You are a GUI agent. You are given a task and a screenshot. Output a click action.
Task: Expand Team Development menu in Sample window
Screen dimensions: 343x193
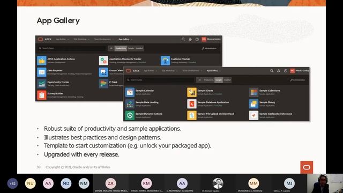[192, 71]
